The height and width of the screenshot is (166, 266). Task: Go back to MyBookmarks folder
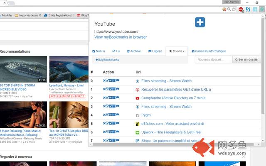107,60
